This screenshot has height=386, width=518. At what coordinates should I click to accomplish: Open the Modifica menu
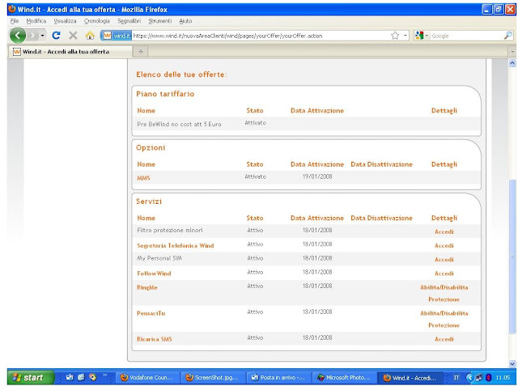point(36,21)
